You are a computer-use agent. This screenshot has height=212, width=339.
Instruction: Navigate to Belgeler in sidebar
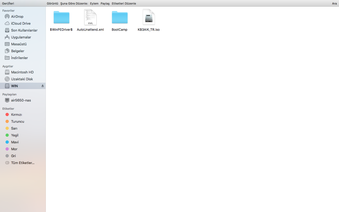coord(18,51)
